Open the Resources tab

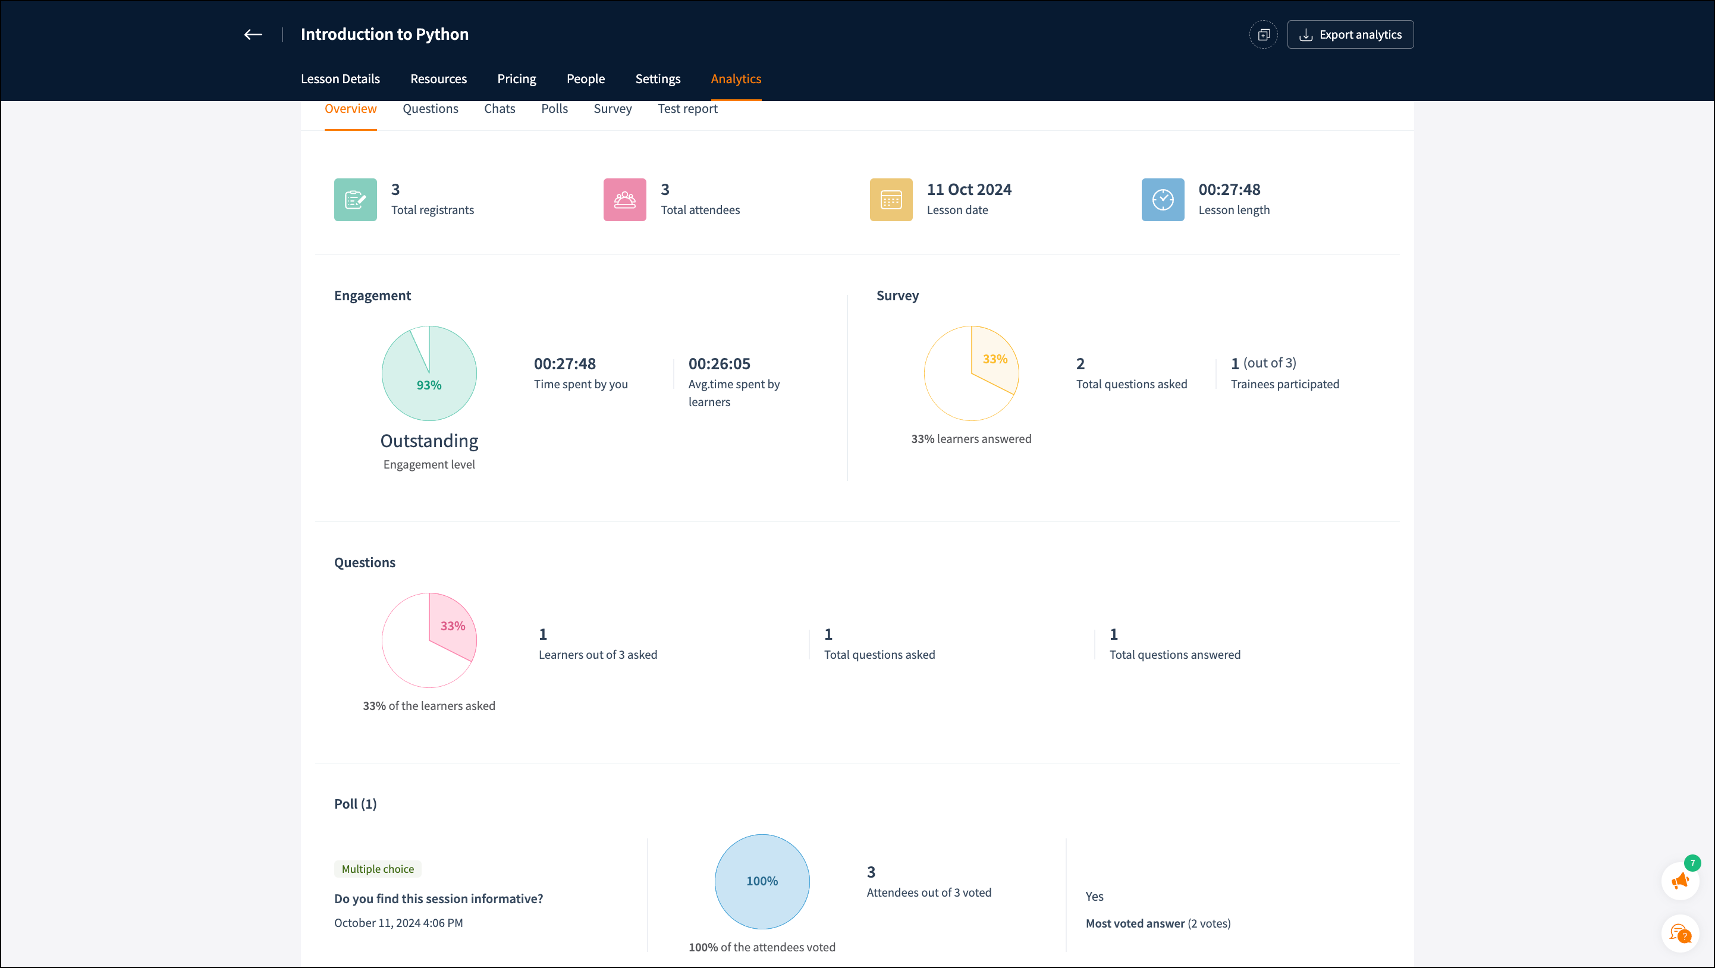[x=438, y=78]
